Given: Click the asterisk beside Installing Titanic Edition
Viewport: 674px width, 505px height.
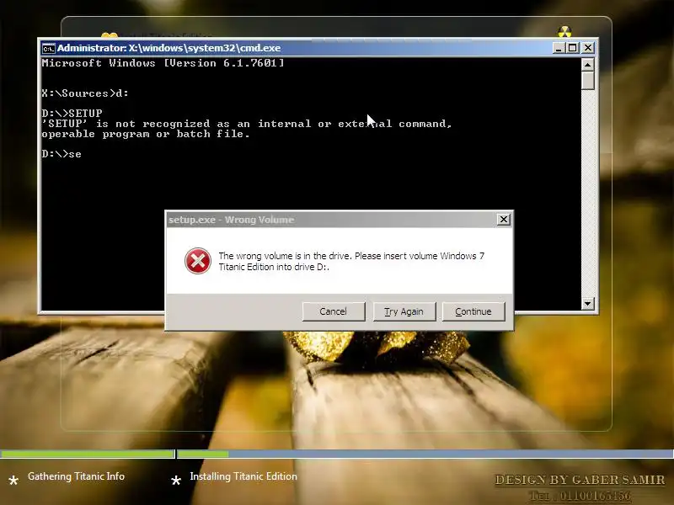Looking at the screenshot, I should coord(176,480).
